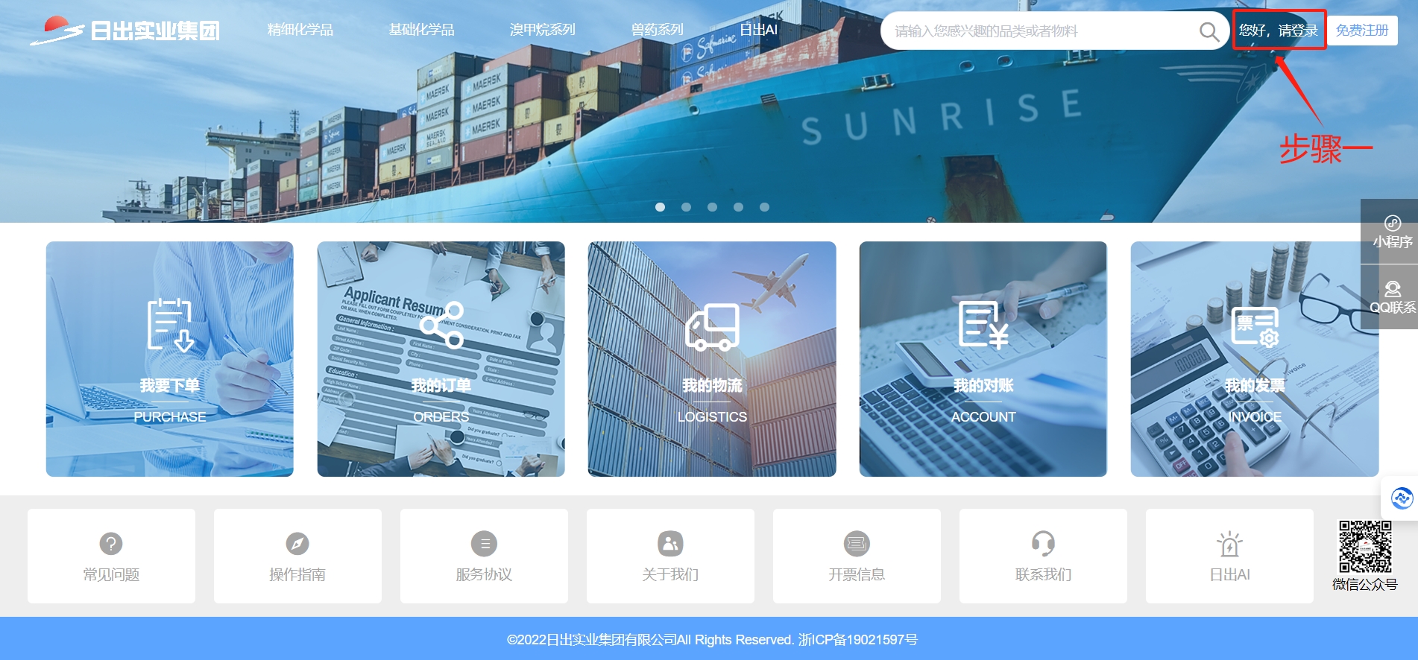1418x660 pixels.
Task: Click the list icon for 服务协议
Action: (x=484, y=544)
